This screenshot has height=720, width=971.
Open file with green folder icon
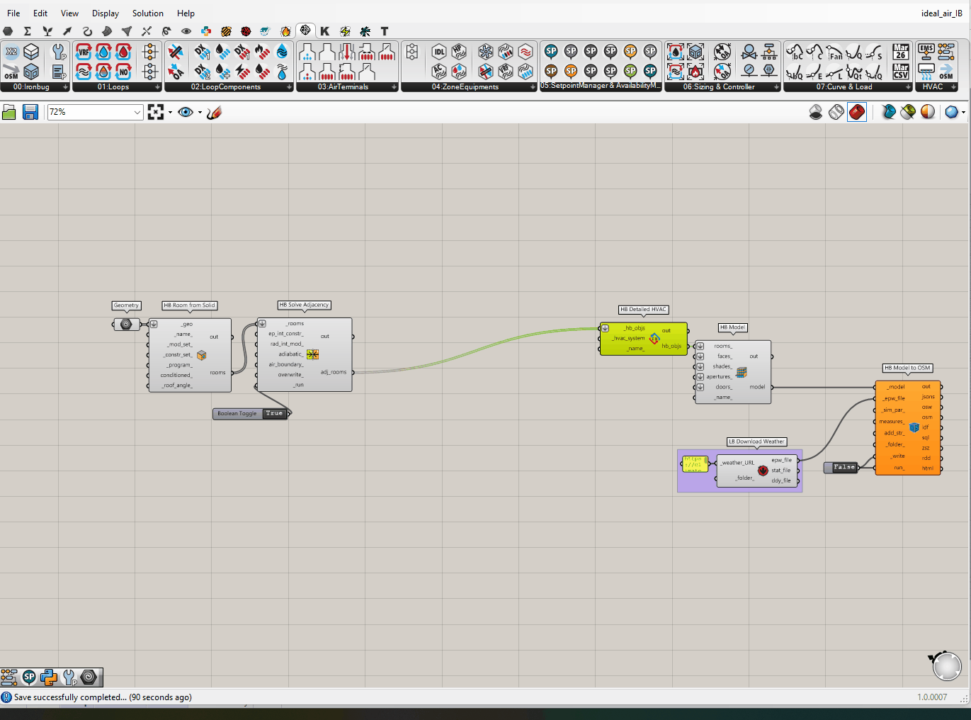[9, 112]
